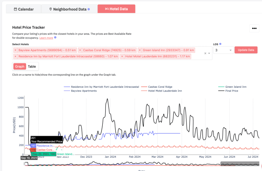
Task: Toggle Green Island Inn legend line
Action: [232, 87]
